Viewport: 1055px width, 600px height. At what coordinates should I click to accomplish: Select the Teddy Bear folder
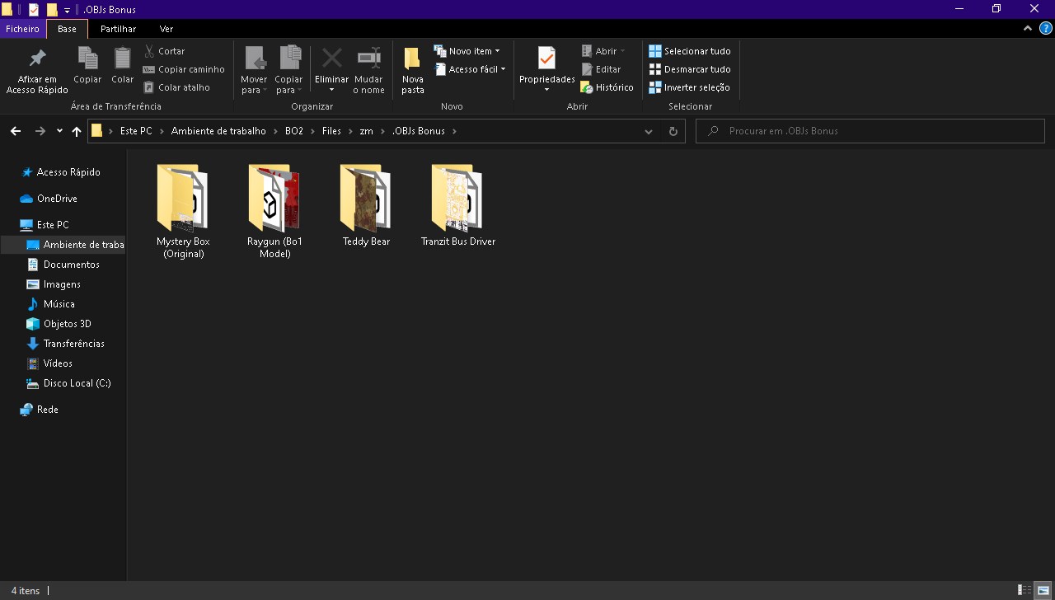366,205
